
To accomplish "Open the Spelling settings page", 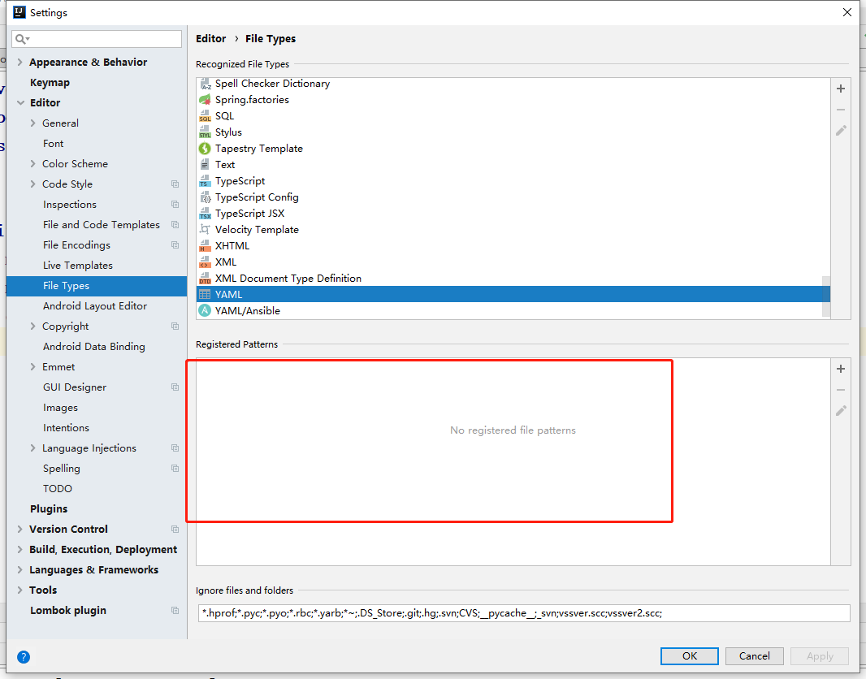I will 61,469.
